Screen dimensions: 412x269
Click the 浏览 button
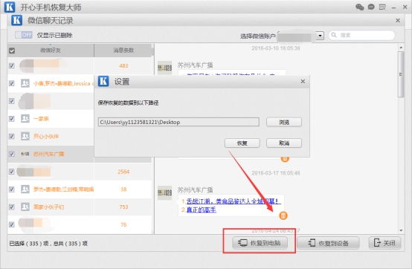[x=284, y=122]
